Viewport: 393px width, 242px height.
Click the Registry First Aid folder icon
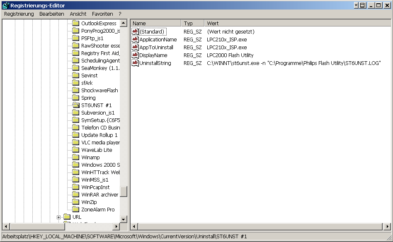76,53
